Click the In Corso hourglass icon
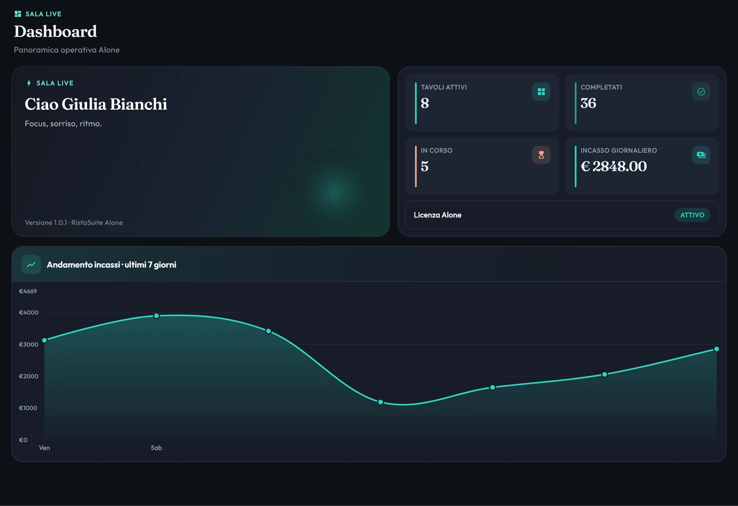Viewport: 738px width, 506px height. coord(541,155)
